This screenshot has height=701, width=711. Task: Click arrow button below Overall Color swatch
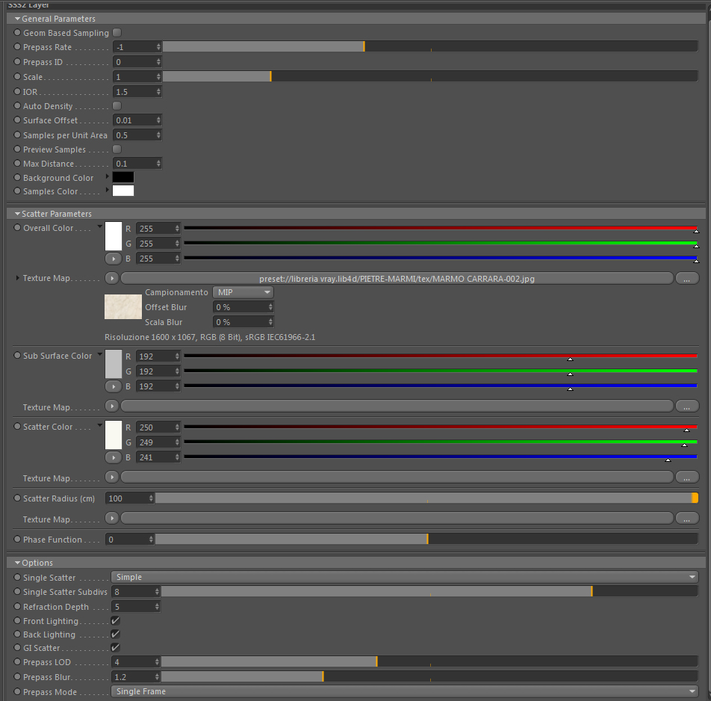(x=114, y=259)
